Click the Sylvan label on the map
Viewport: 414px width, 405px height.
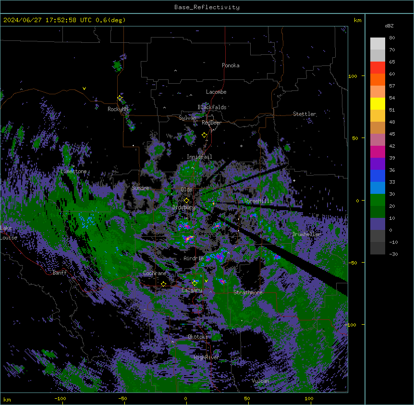[x=187, y=118]
